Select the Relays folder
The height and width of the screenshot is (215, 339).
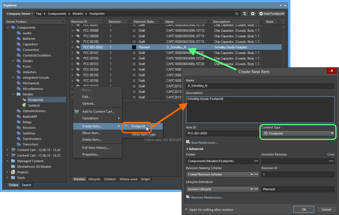[x=27, y=122]
